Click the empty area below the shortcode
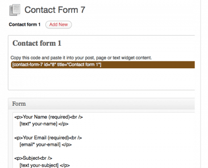The width and height of the screenshot is (208, 168). coord(102,78)
